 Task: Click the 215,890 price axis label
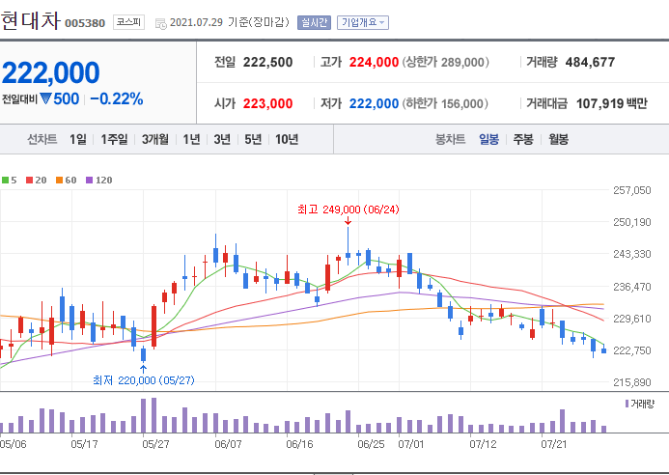[632, 382]
